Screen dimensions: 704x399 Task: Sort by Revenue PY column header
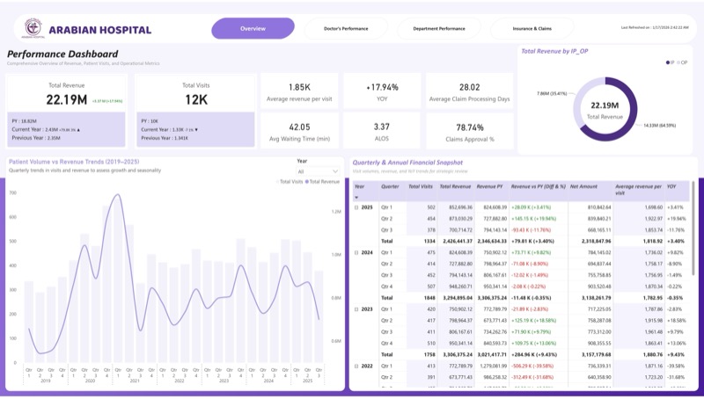tap(489, 186)
